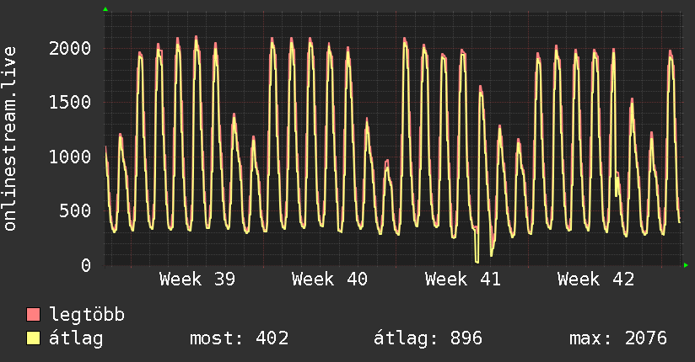Click the 1000 y-axis tick label
Image resolution: width=695 pixels, height=362 pixels.
click(70, 157)
